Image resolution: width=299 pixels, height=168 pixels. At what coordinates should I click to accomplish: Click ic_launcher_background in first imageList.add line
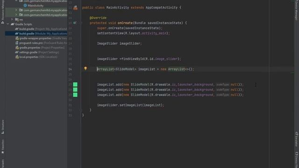[x=192, y=84]
